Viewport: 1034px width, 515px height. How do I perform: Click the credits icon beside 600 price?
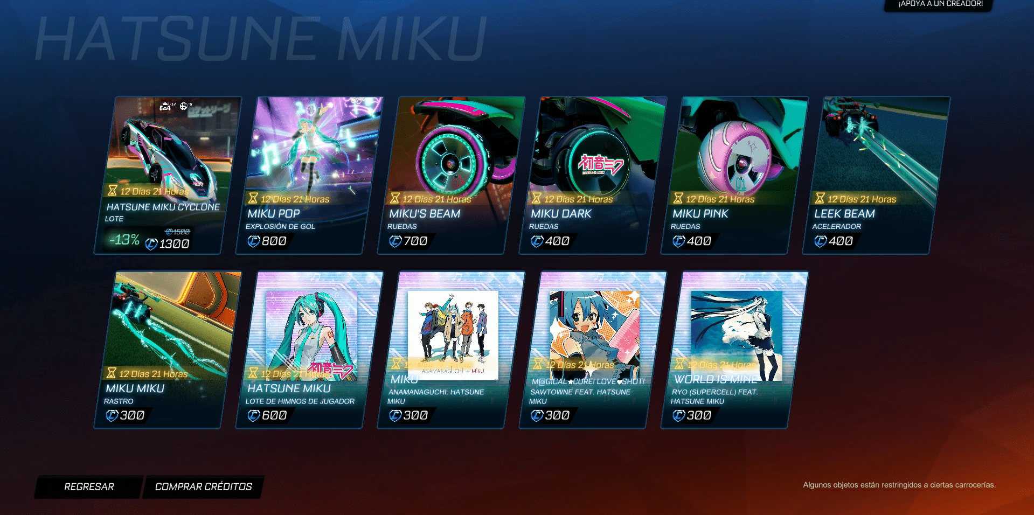[254, 415]
